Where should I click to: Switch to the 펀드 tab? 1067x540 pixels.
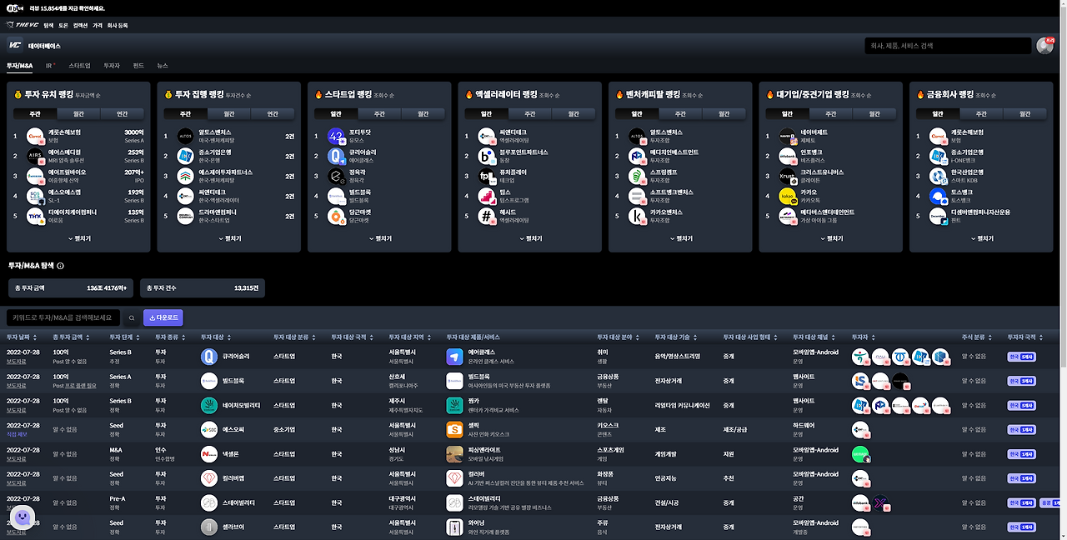pos(138,65)
